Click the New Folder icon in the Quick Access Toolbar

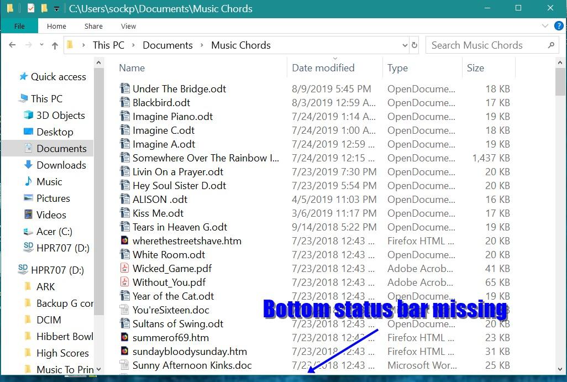(x=45, y=8)
